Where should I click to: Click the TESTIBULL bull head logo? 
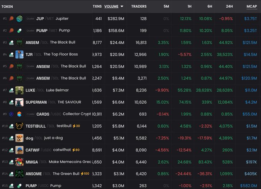click(x=20, y=126)
